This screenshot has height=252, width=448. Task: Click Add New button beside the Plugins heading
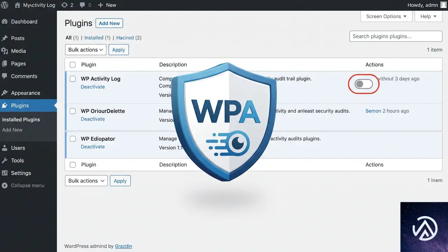tap(109, 23)
